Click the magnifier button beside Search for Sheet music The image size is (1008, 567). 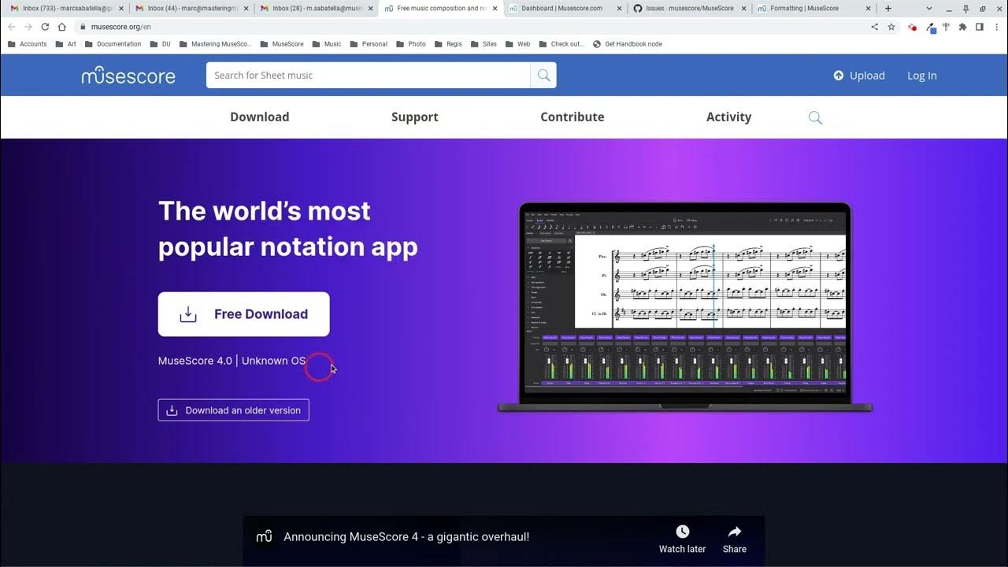tap(543, 76)
